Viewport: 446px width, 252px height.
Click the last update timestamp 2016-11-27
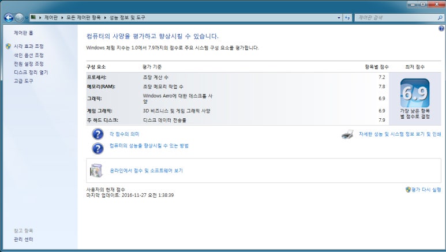[x=148, y=195]
